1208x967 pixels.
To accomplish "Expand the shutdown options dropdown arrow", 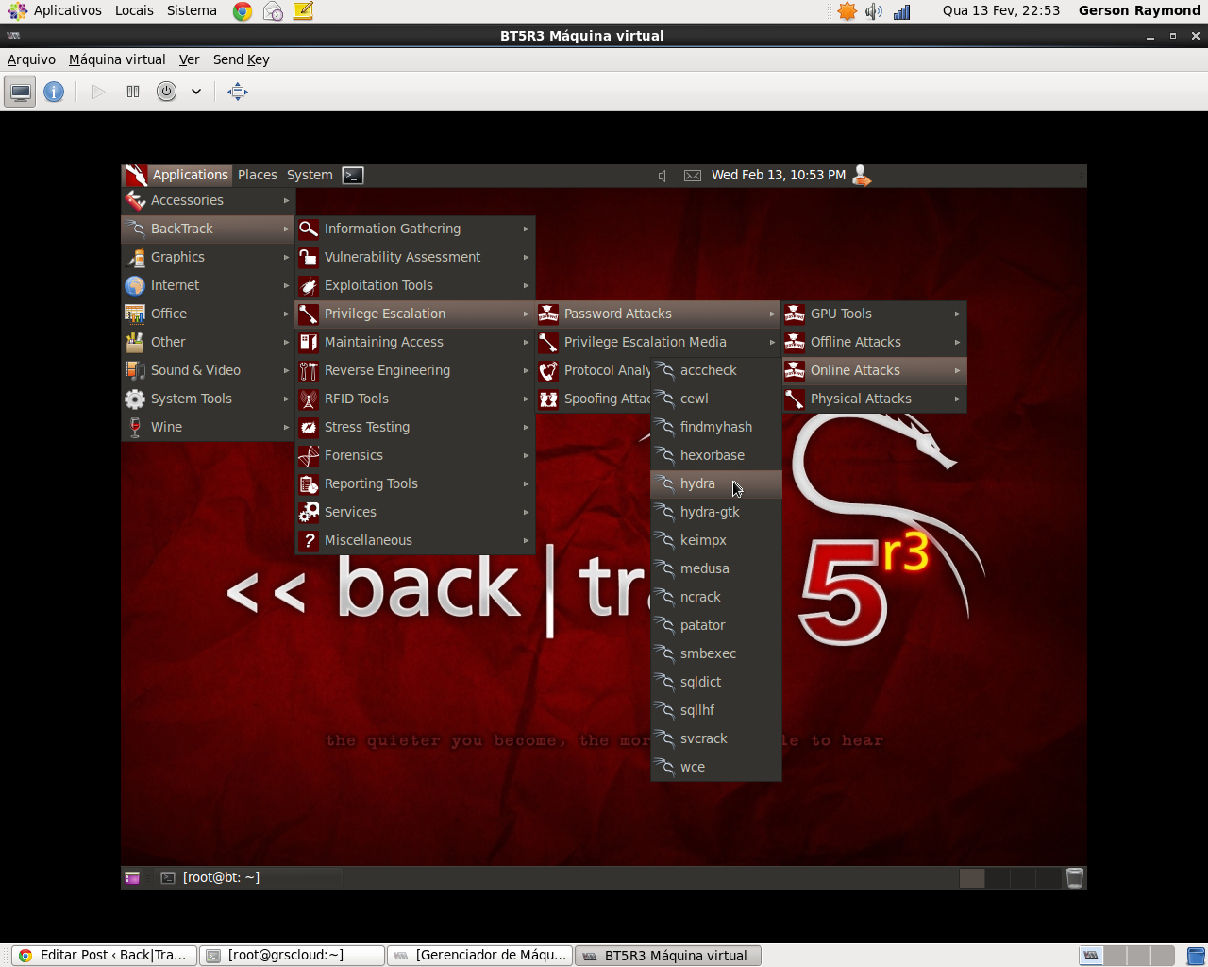I will click(196, 92).
